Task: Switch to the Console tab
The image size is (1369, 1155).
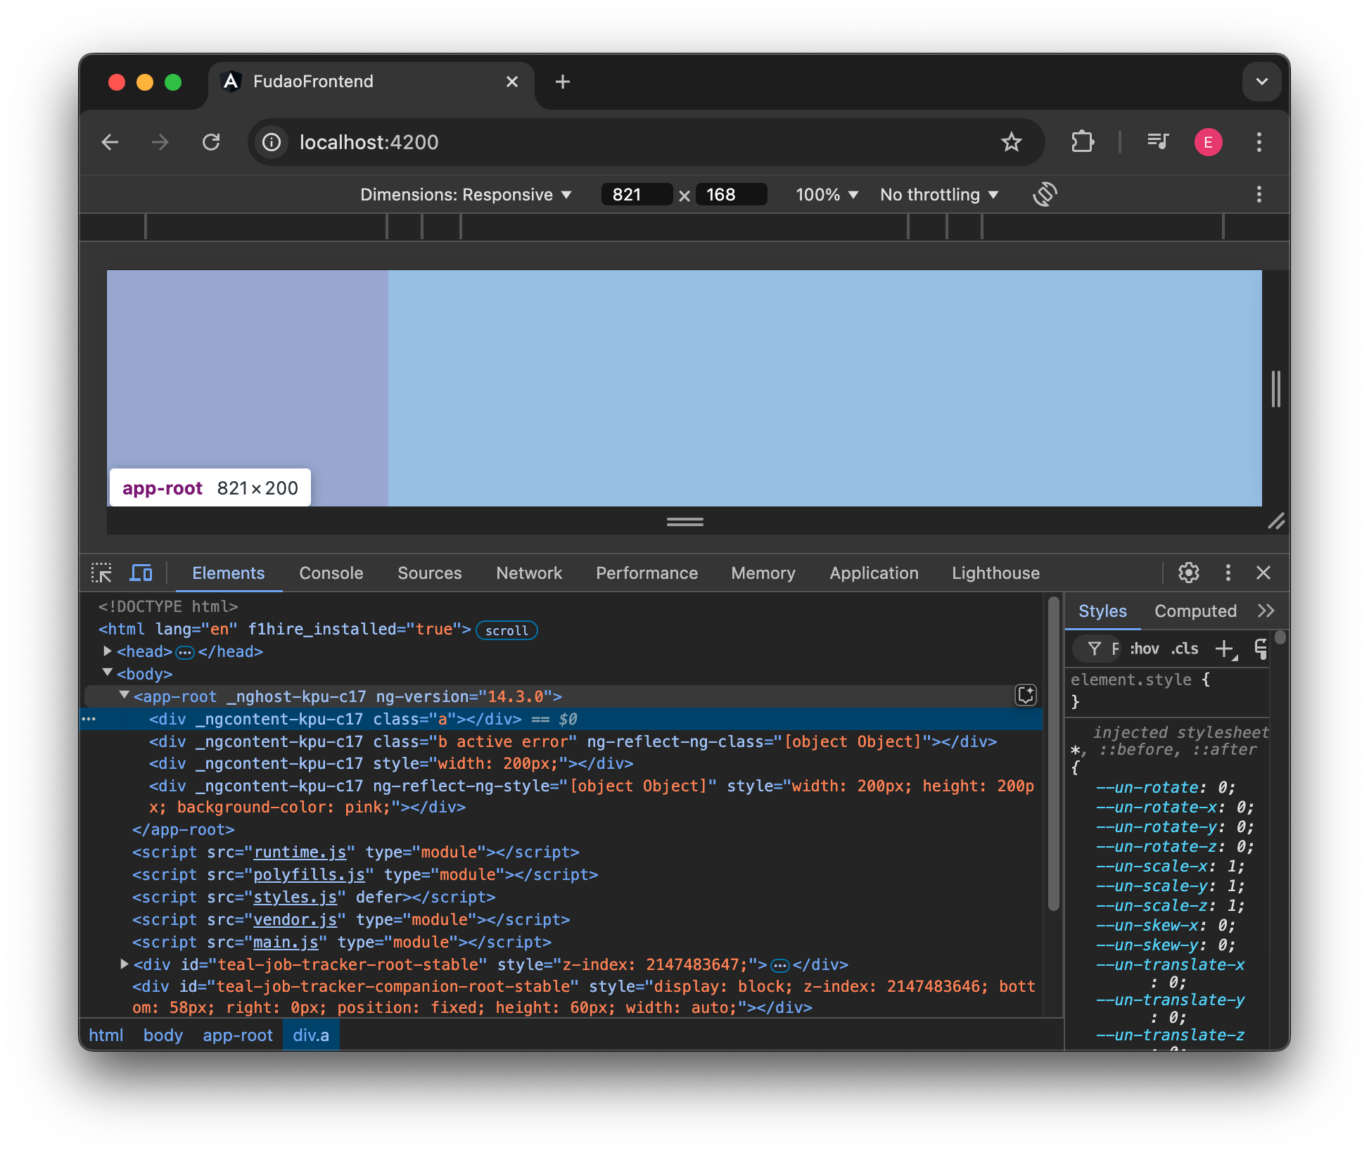Action: coord(331,573)
